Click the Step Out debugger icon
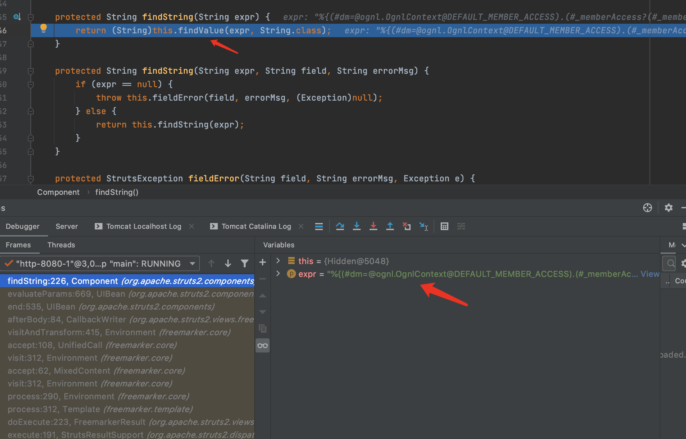 [x=390, y=226]
